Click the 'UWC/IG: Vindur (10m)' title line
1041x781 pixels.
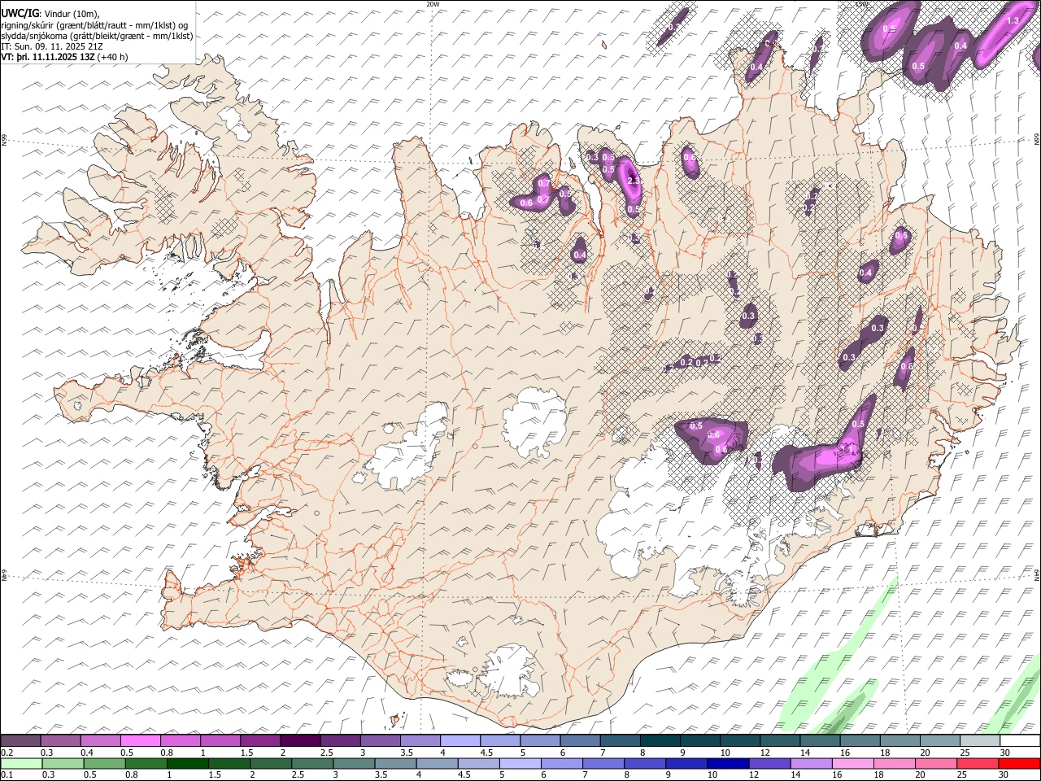(x=50, y=14)
